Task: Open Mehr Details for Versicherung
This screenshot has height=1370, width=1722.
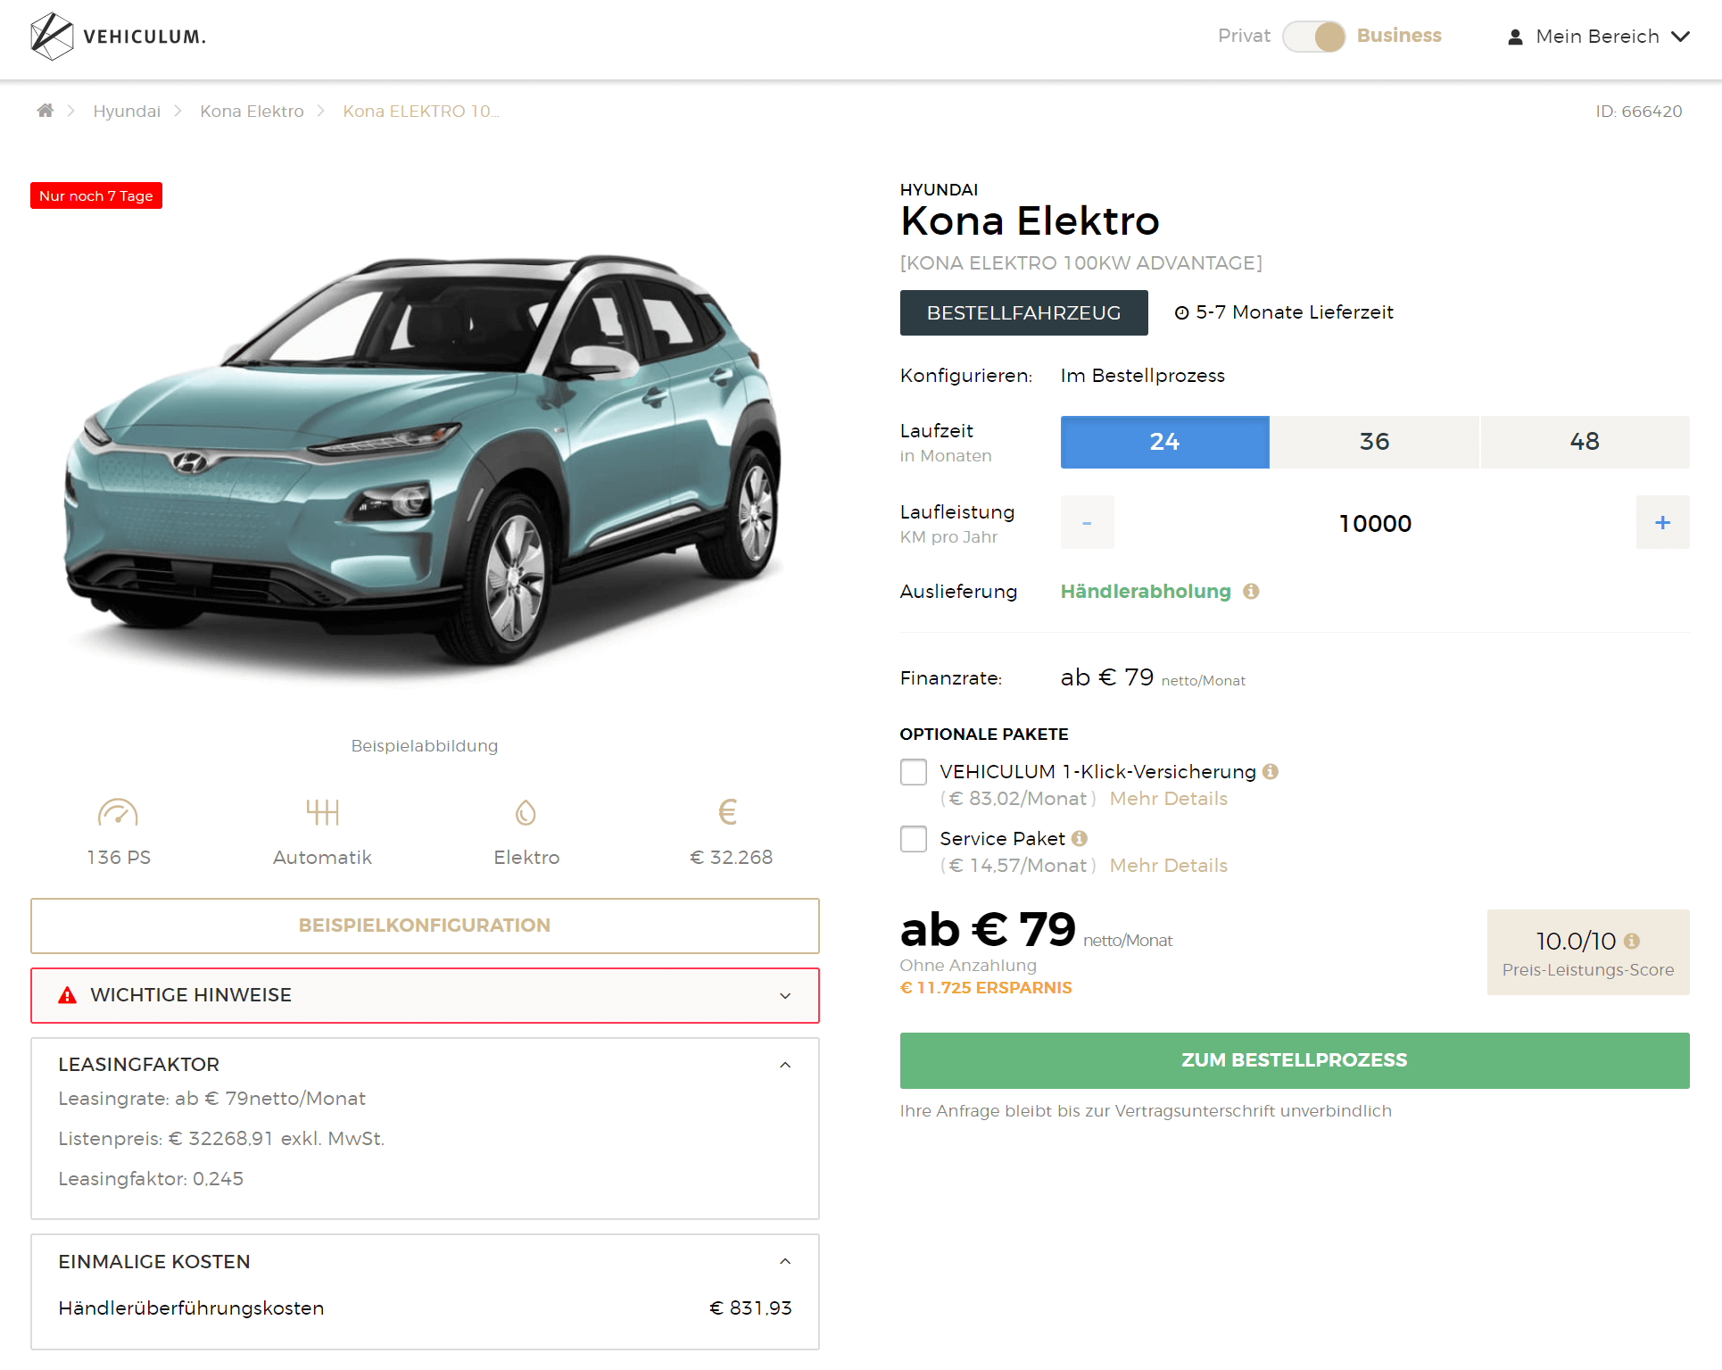Action: tap(1169, 799)
